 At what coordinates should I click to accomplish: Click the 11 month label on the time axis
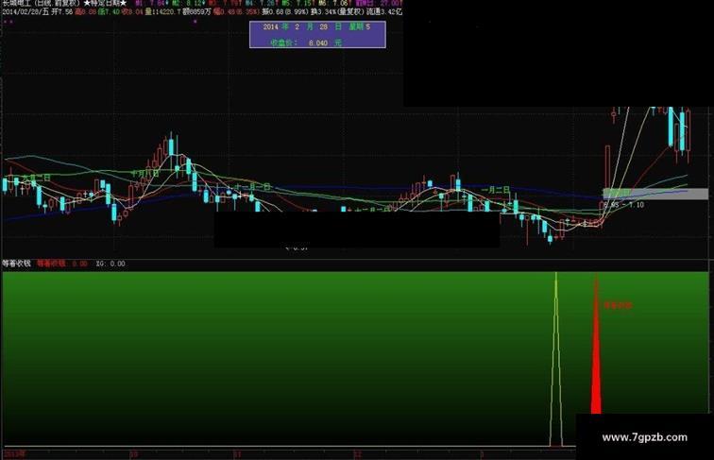pyautogui.click(x=237, y=454)
